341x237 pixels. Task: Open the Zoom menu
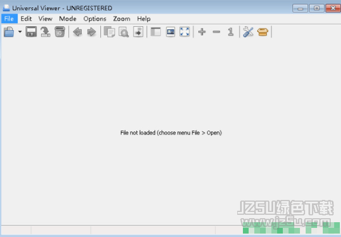121,19
